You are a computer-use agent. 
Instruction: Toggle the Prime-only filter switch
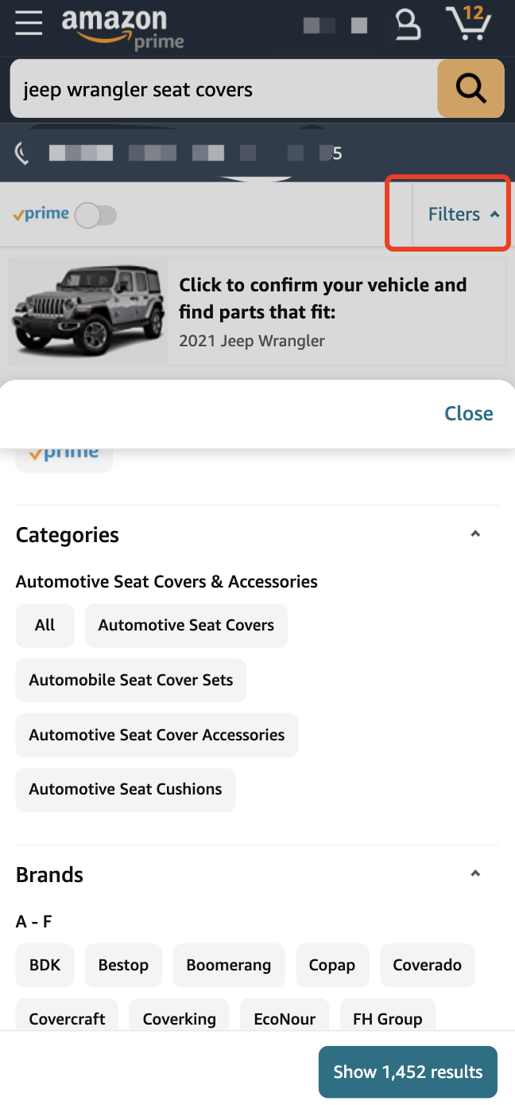point(95,215)
